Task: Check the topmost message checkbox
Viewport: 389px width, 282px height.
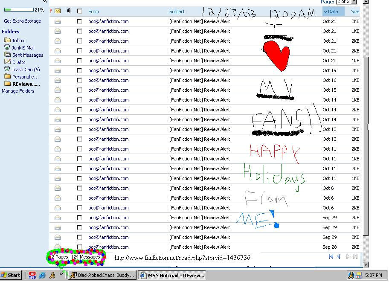Action: (x=78, y=21)
